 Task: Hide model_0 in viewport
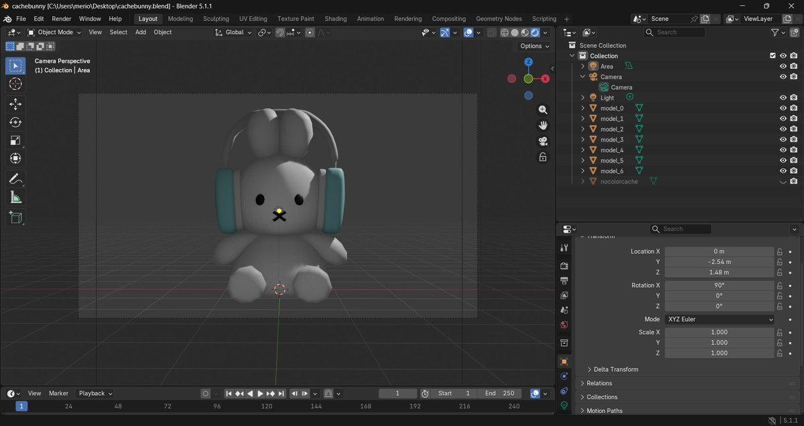click(783, 108)
